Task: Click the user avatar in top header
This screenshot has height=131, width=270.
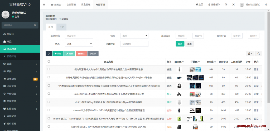Action: [x=242, y=5]
